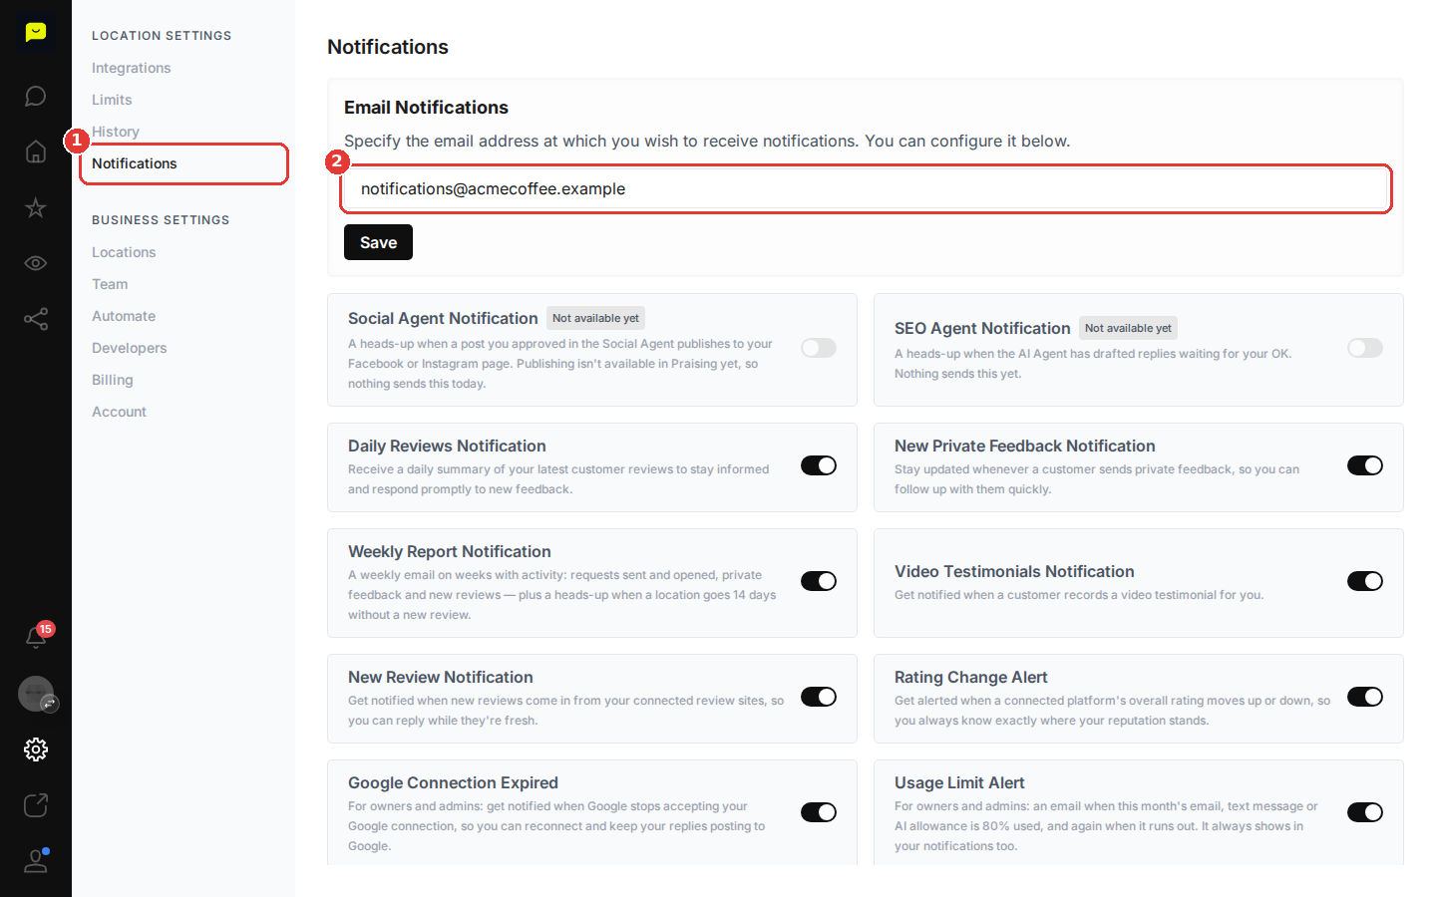Click the notification email address field
Image resolution: width=1436 pixels, height=897 pixels.
click(866, 188)
